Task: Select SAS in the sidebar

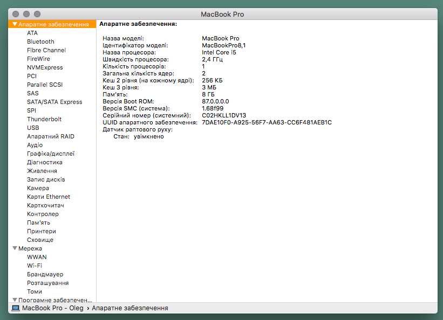Action: pyautogui.click(x=32, y=93)
